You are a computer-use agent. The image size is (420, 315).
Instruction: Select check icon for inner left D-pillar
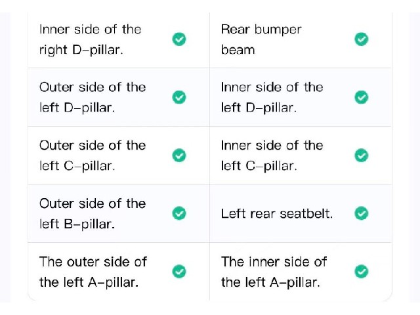click(362, 97)
